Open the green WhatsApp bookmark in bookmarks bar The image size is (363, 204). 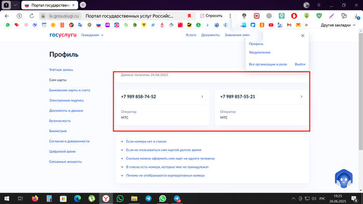coord(8,25)
